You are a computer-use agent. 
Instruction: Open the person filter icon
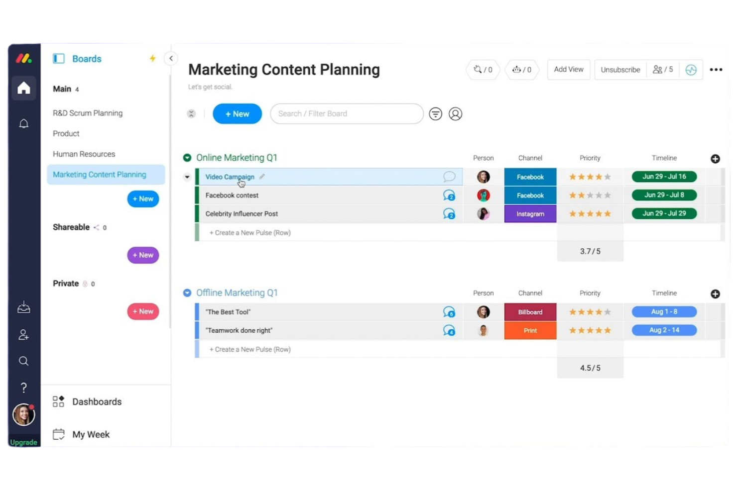[456, 114]
